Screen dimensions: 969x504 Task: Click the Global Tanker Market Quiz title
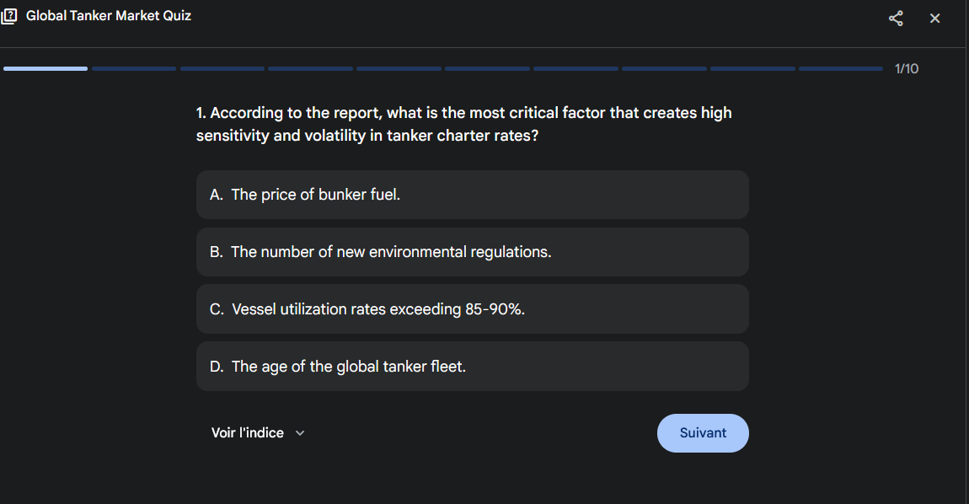pos(109,15)
